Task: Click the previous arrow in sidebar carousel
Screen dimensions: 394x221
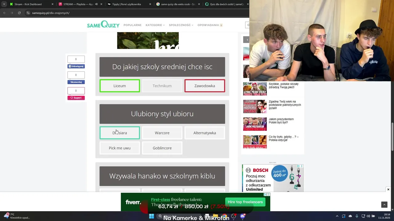Action: tap(247, 40)
